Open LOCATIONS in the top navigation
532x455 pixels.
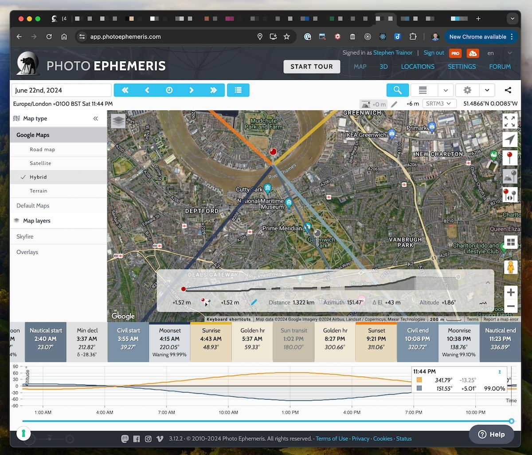pos(418,67)
